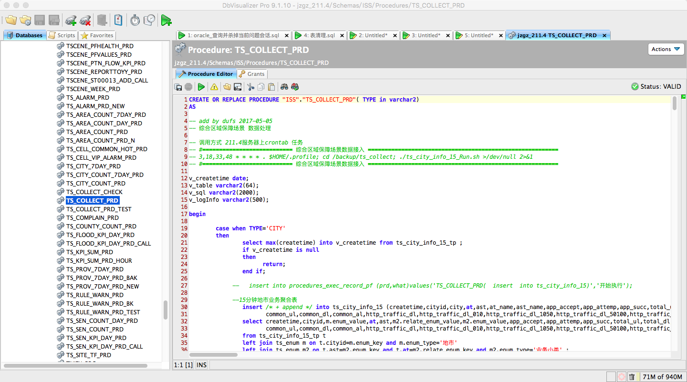687x382 pixels.
Task: Select TS_KPI_SUM_PRD procedure in the tree
Action: point(89,252)
